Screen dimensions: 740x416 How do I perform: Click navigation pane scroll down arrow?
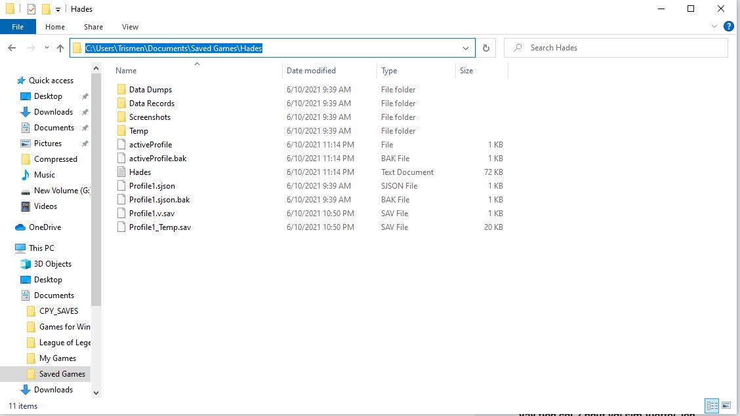tap(96, 392)
